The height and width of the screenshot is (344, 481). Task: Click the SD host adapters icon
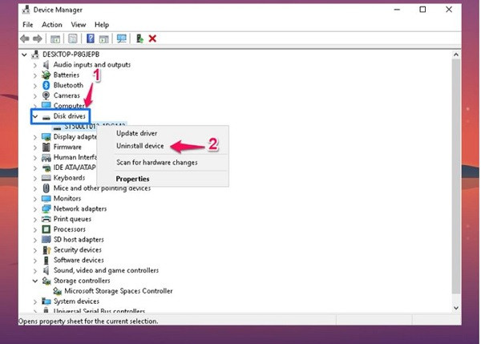point(46,240)
